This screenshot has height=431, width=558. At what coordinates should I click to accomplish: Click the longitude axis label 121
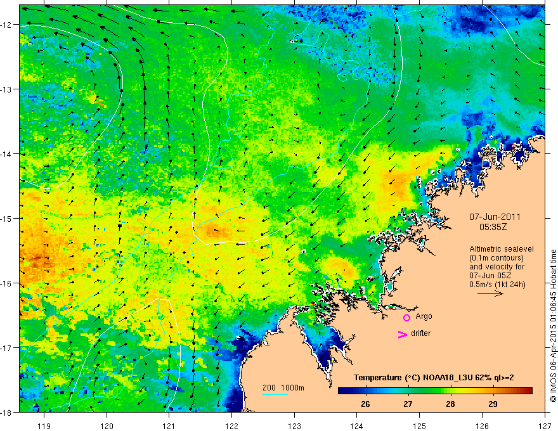169,426
